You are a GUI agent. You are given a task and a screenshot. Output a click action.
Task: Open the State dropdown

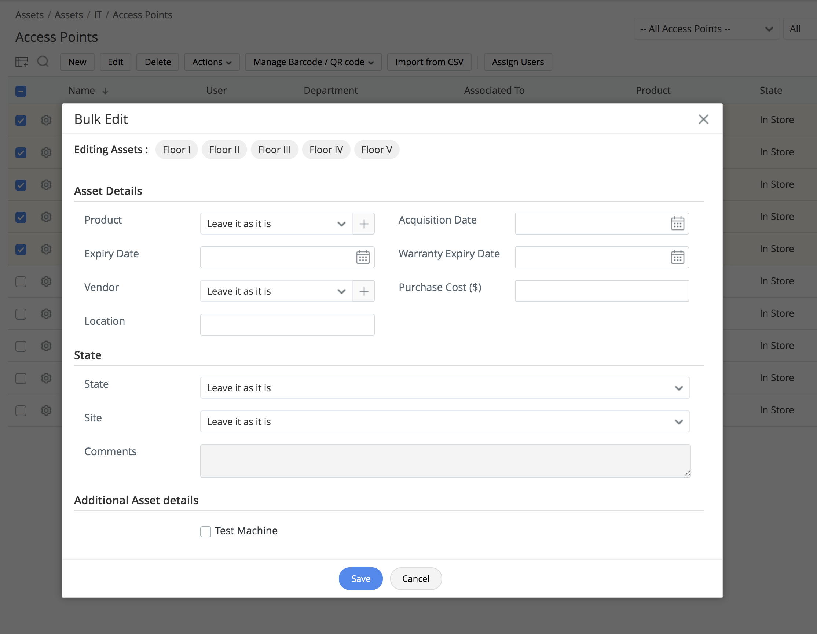pyautogui.click(x=444, y=388)
